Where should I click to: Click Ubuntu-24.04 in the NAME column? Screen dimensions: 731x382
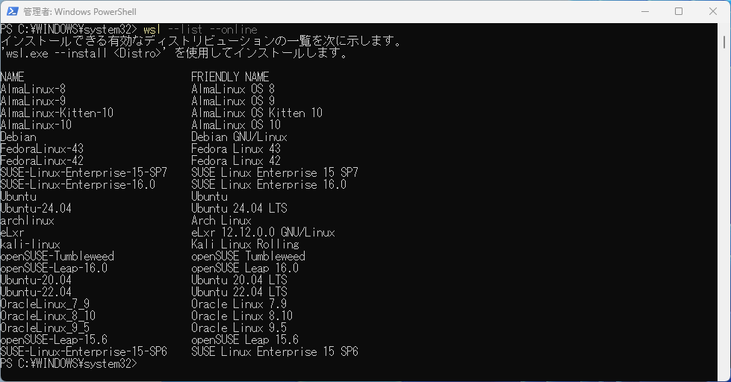(36, 209)
